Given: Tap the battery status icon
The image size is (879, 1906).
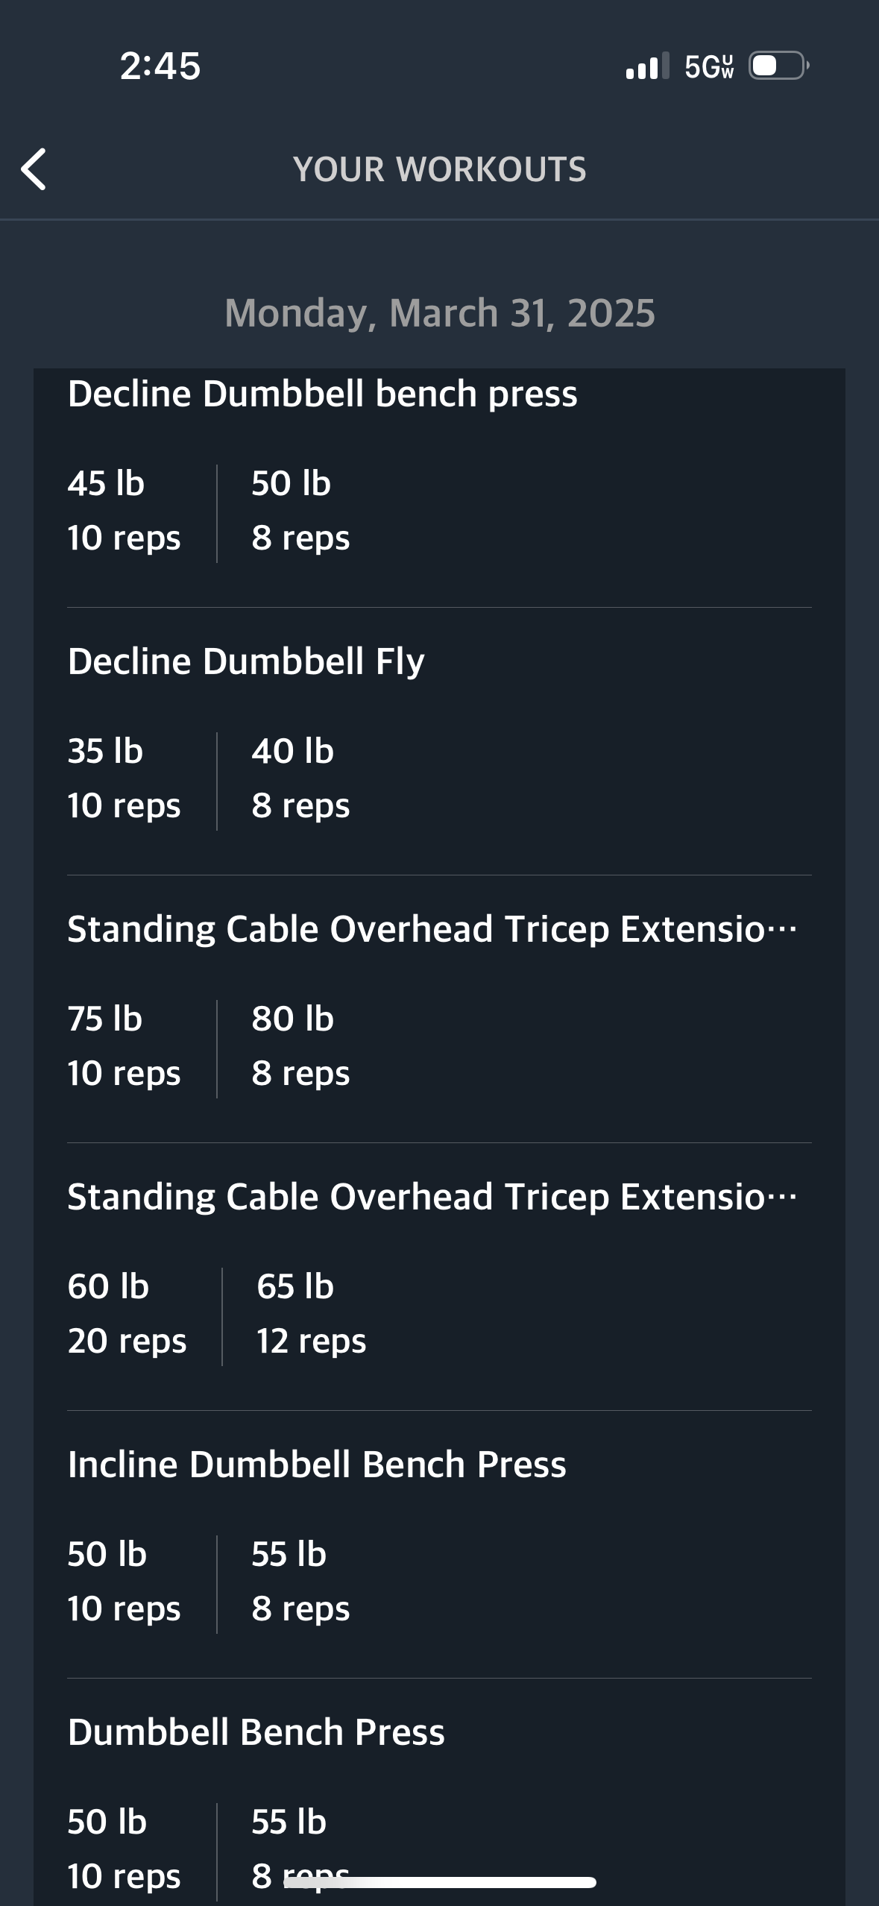Looking at the screenshot, I should click(779, 66).
